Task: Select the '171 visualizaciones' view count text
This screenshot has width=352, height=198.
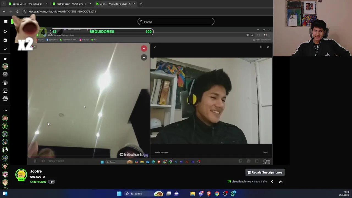Action: 239,182
